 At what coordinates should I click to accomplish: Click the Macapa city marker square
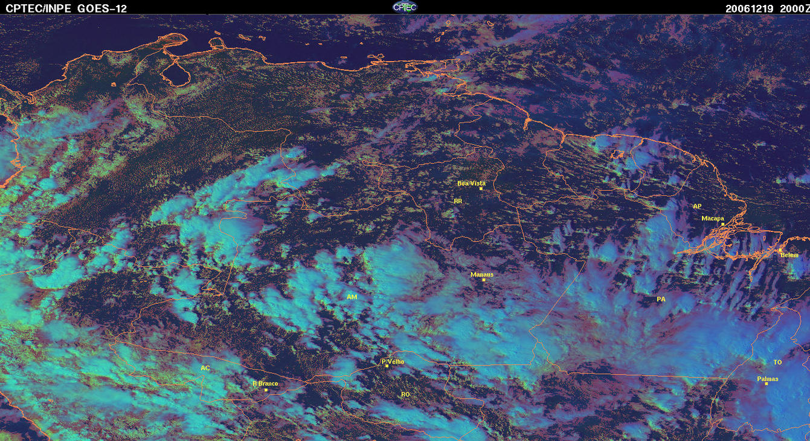722,224
